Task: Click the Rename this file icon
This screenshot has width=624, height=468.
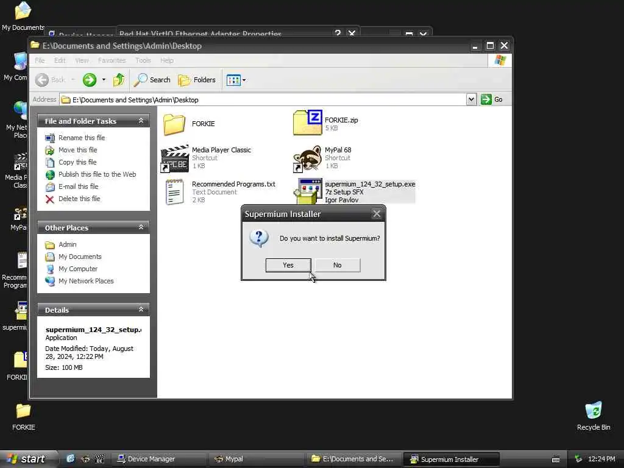Action: [x=50, y=138]
